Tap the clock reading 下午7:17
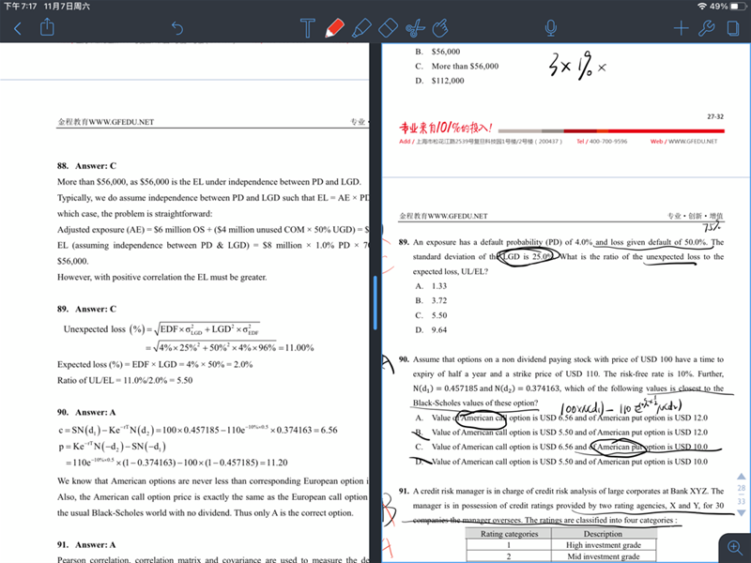This screenshot has width=751, height=563. coord(20,7)
